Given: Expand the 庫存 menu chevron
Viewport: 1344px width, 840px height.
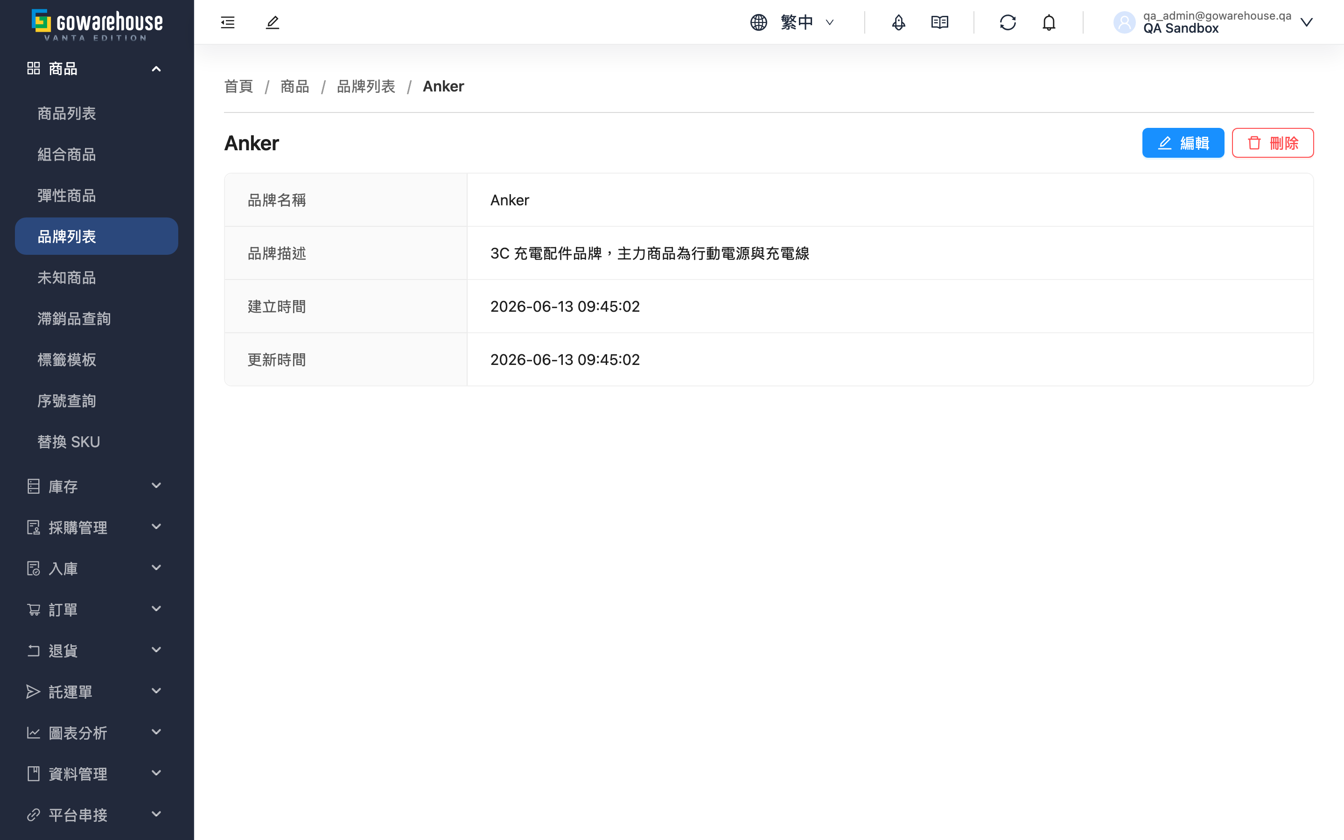Looking at the screenshot, I should [x=157, y=485].
